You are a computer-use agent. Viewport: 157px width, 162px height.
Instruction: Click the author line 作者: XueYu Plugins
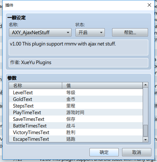click(78, 63)
